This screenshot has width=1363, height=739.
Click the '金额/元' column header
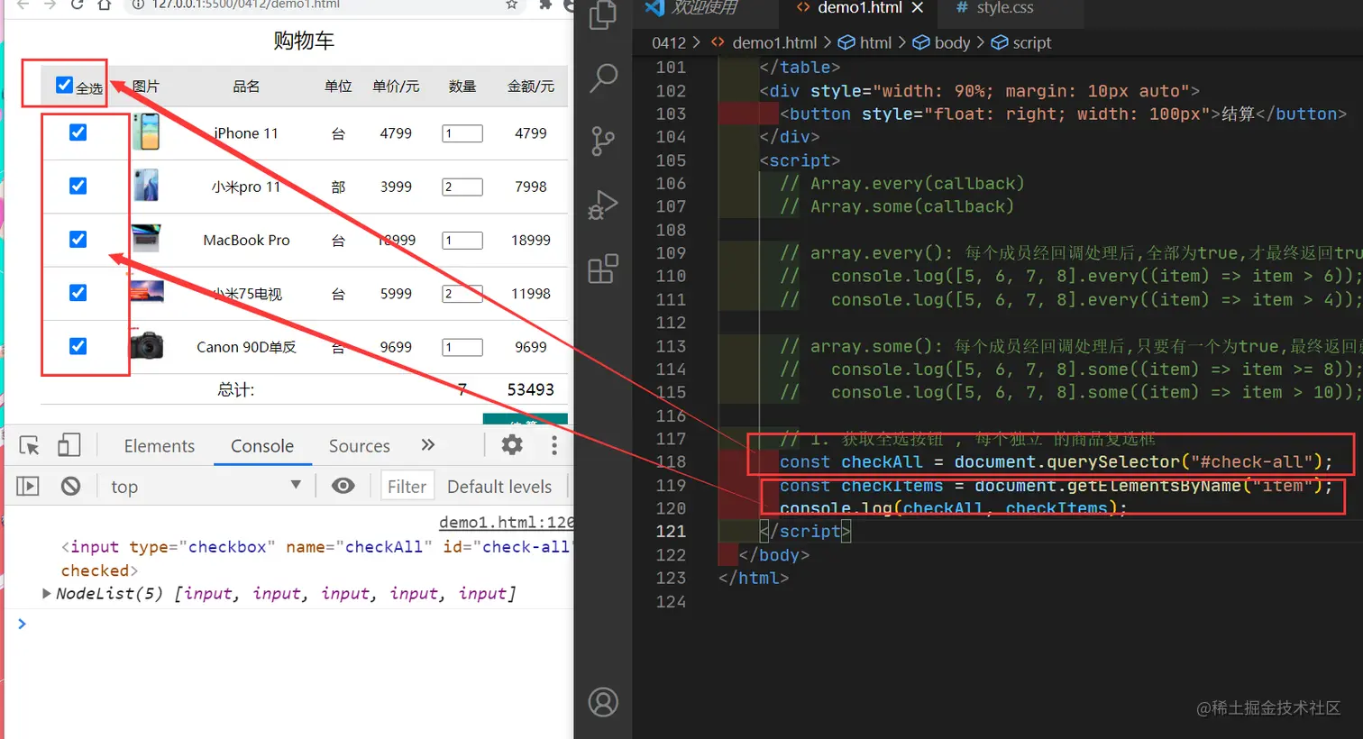(531, 86)
